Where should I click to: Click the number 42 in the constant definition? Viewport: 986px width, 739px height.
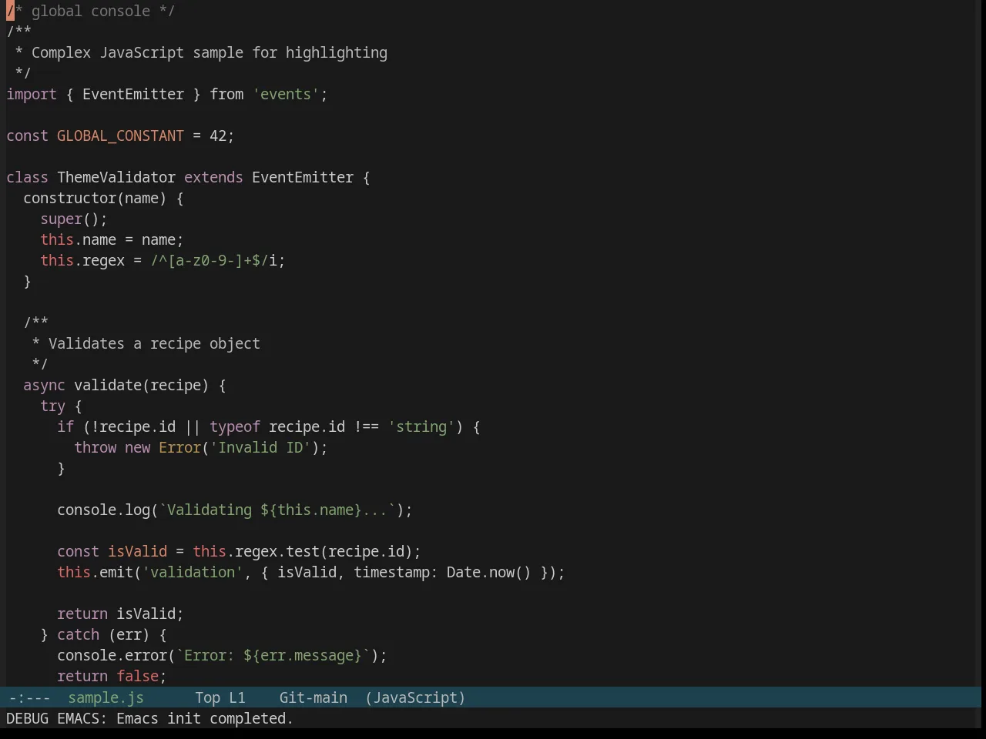click(218, 135)
